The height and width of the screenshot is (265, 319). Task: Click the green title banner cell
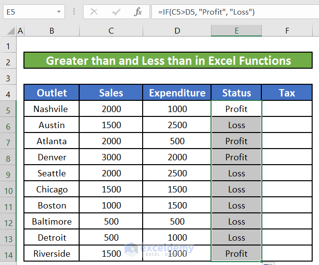click(x=168, y=60)
